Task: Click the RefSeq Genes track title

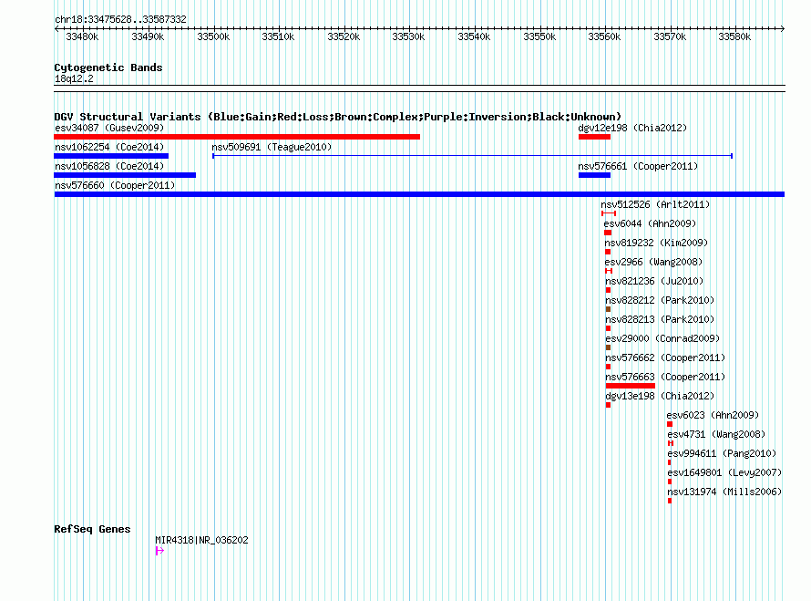Action: point(92,529)
